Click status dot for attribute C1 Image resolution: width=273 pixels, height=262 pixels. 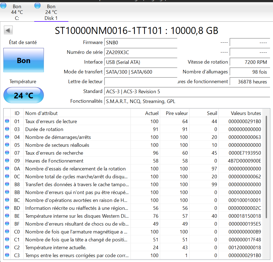pyautogui.click(x=7, y=239)
